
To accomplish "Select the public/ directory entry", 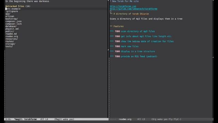I will (10, 31).
